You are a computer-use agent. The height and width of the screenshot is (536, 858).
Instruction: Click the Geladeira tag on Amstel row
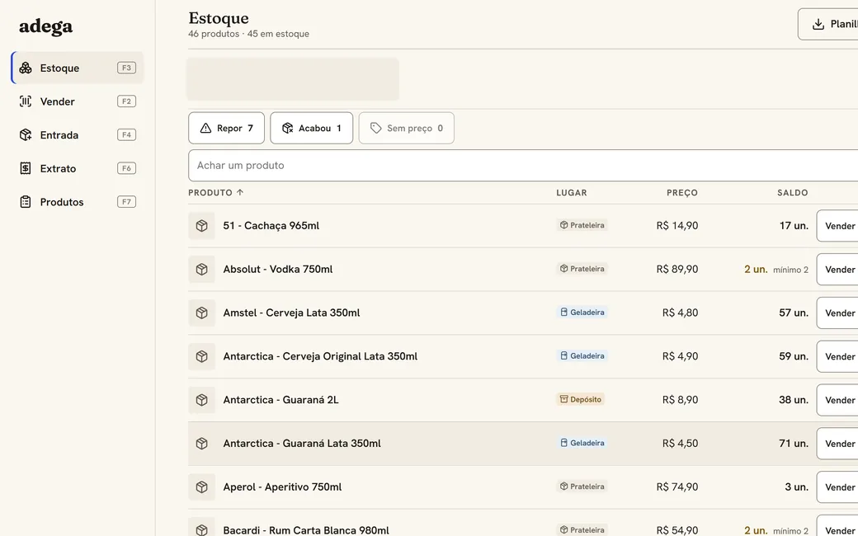(x=582, y=313)
